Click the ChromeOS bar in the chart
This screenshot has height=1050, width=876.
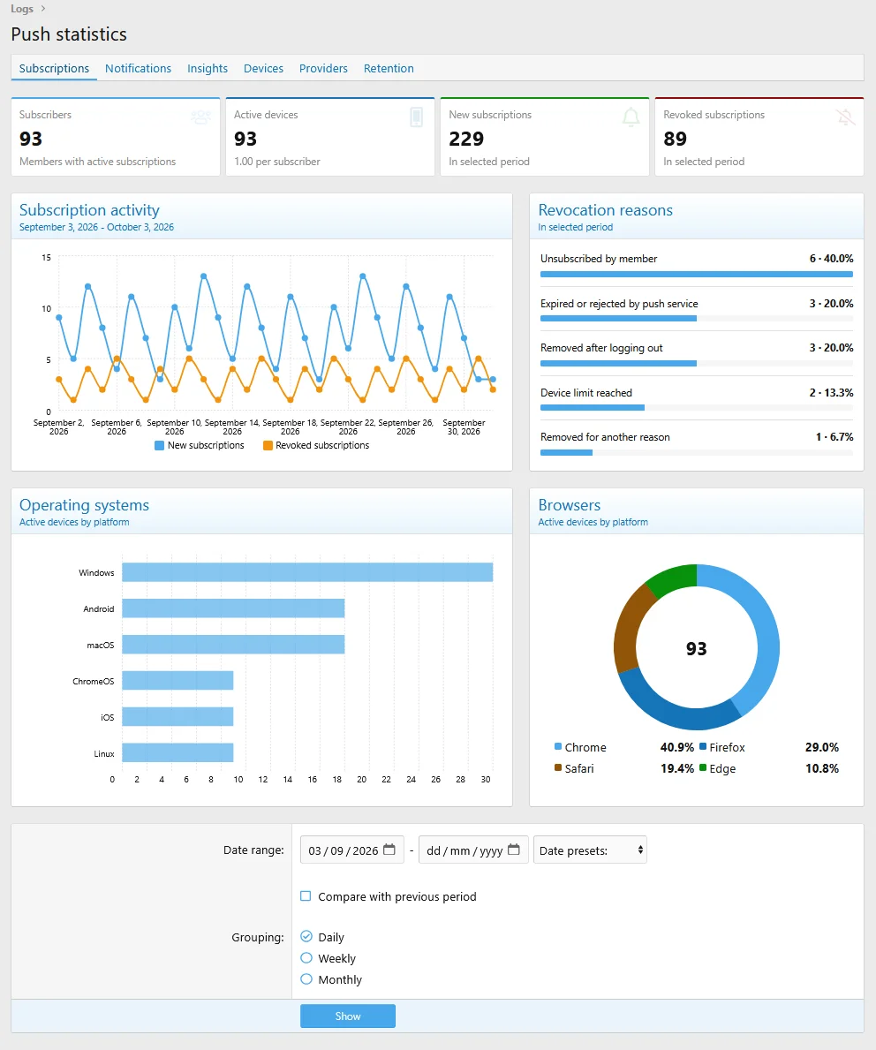(177, 681)
